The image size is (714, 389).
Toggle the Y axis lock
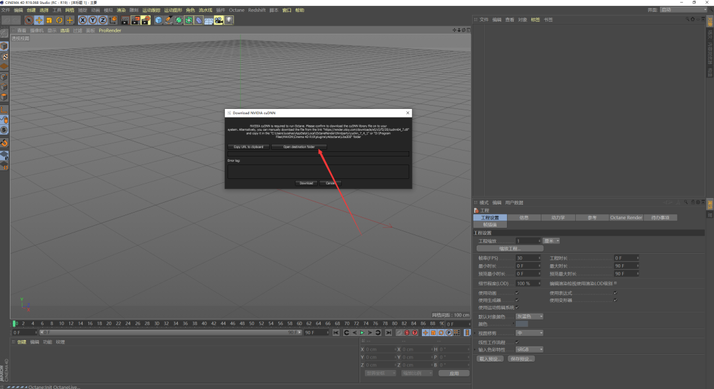coord(93,20)
